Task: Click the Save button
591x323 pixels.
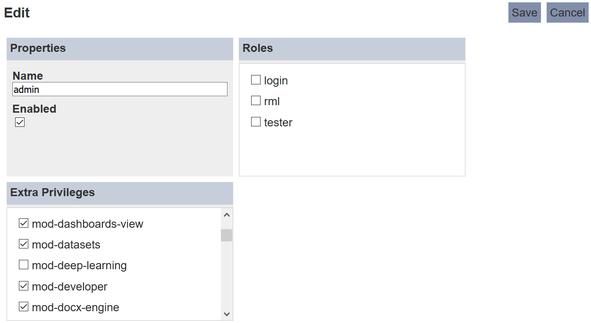Action: 524,13
